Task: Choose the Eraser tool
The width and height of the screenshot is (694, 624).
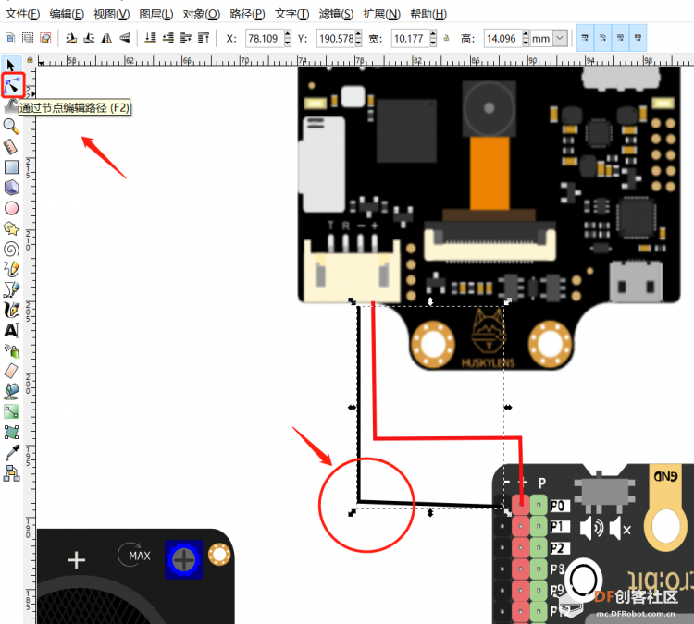Action: 11,371
